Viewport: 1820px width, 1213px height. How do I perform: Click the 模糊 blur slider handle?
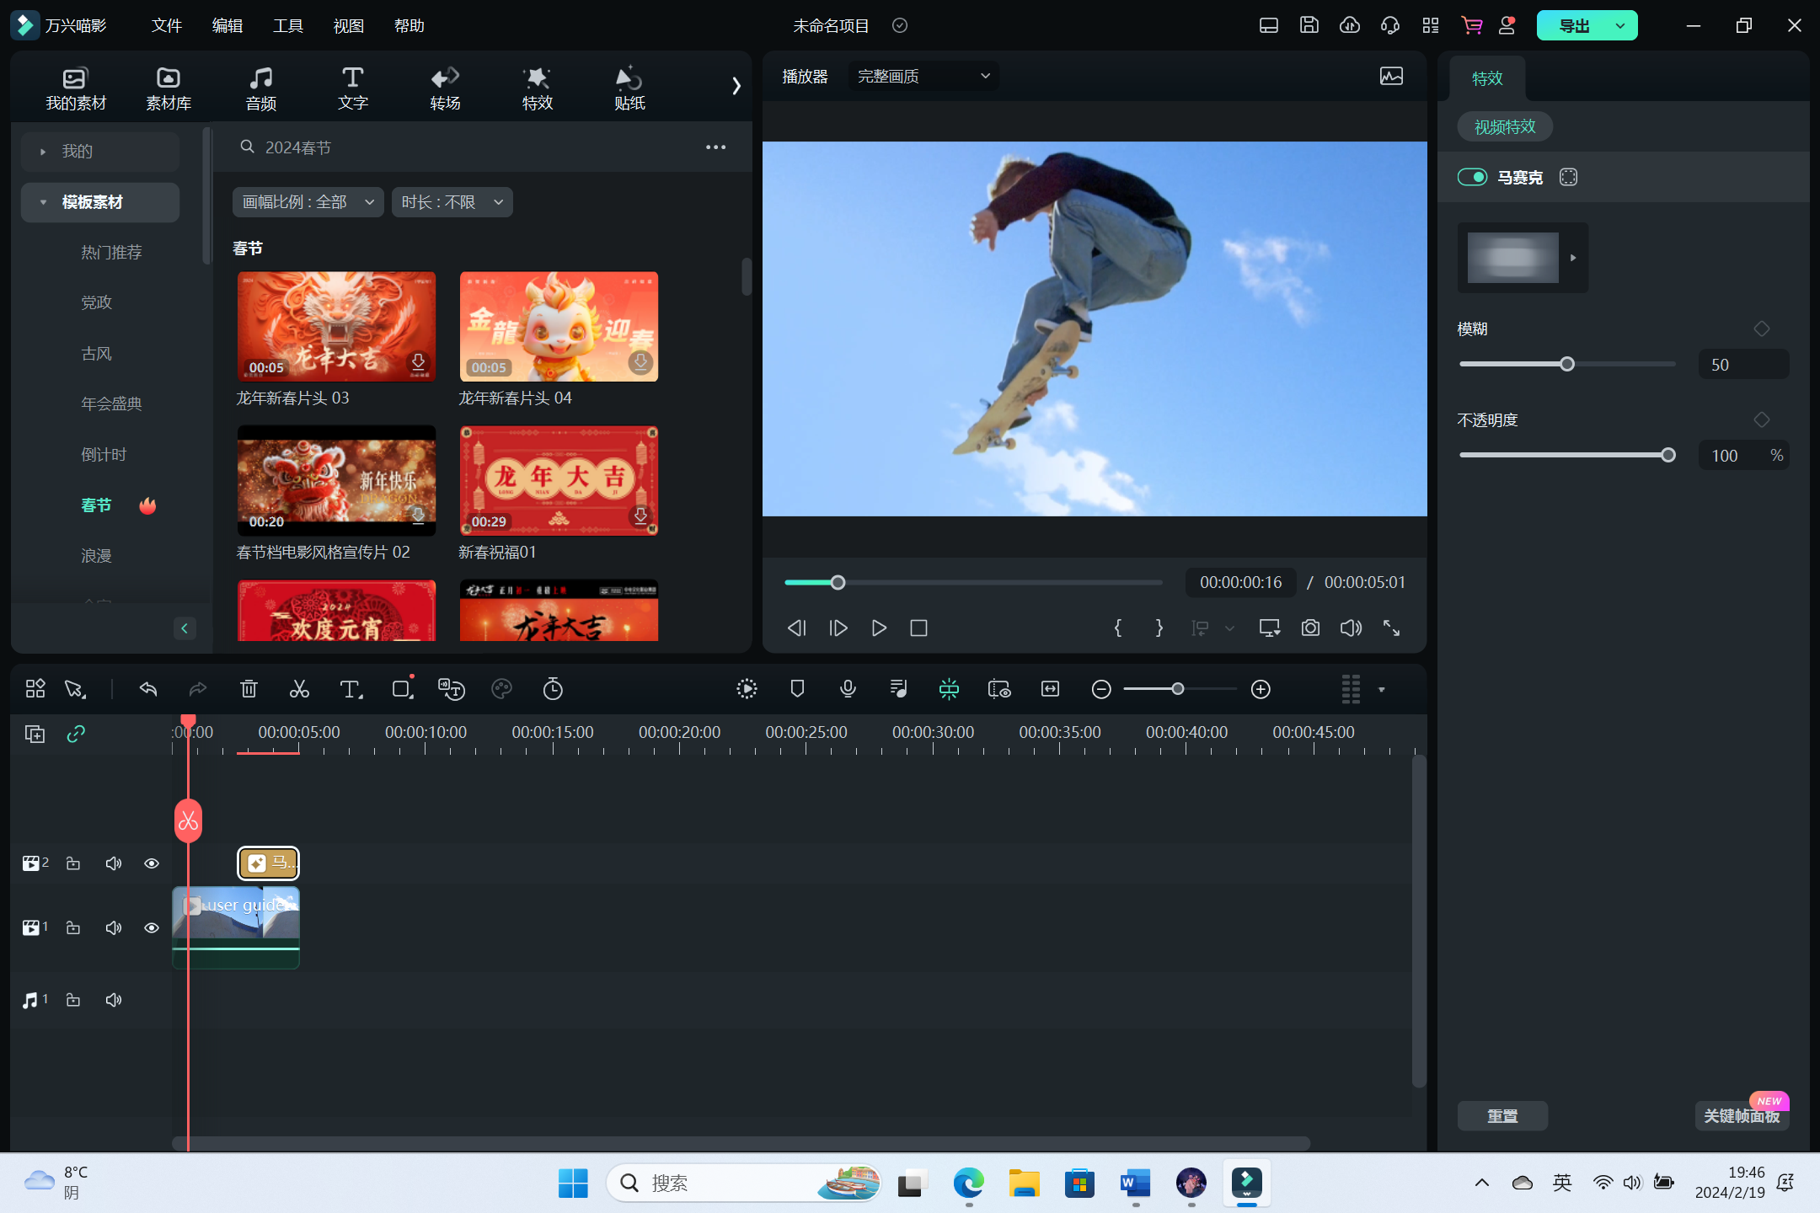pos(1566,364)
